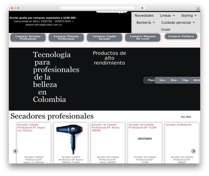Expand the Líneas dropdown menu
The height and width of the screenshot is (176, 209).
(x=167, y=15)
